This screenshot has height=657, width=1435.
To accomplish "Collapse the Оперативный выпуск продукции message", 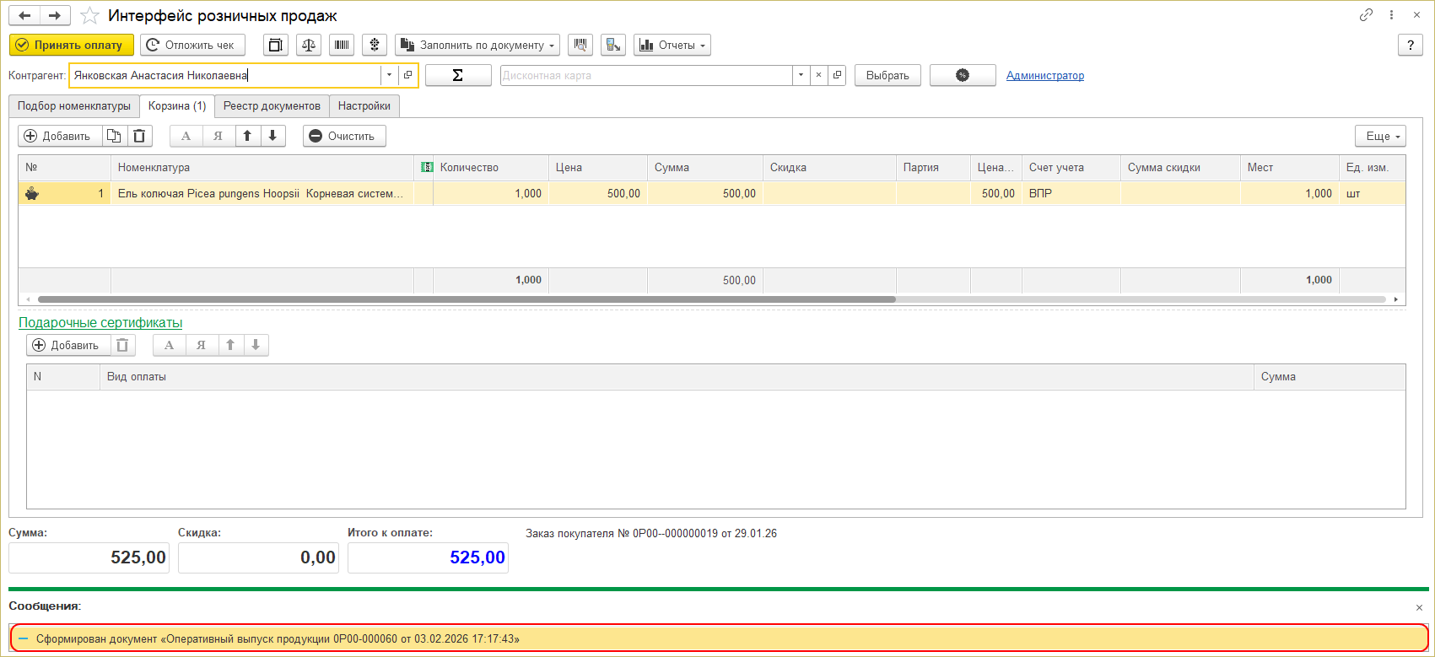I will [x=24, y=639].
